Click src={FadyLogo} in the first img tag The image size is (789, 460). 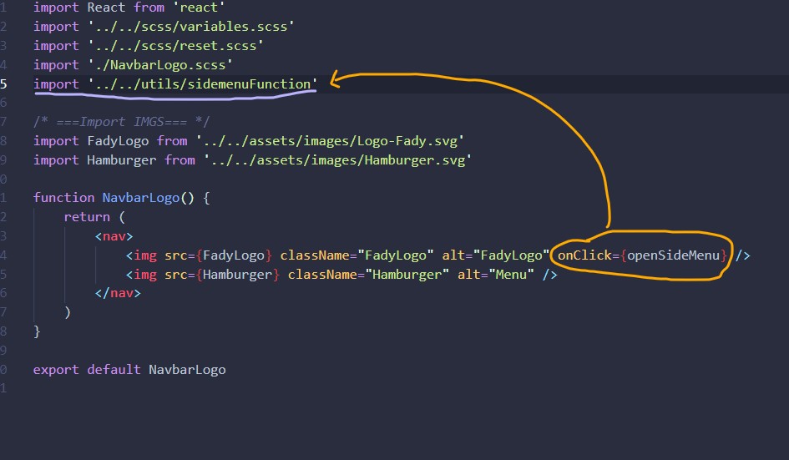click(x=219, y=255)
